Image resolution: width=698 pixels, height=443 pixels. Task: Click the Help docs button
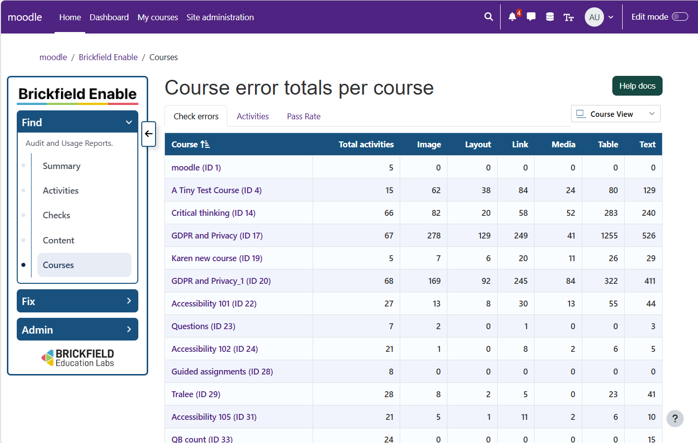click(637, 86)
